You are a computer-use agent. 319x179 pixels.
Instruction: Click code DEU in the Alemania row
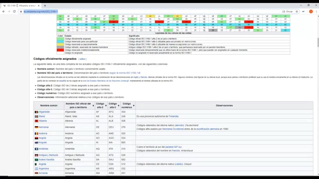click(111, 127)
